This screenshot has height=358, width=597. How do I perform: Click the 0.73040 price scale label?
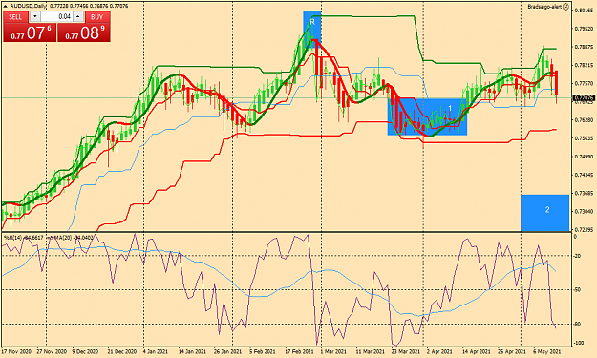[x=585, y=211]
